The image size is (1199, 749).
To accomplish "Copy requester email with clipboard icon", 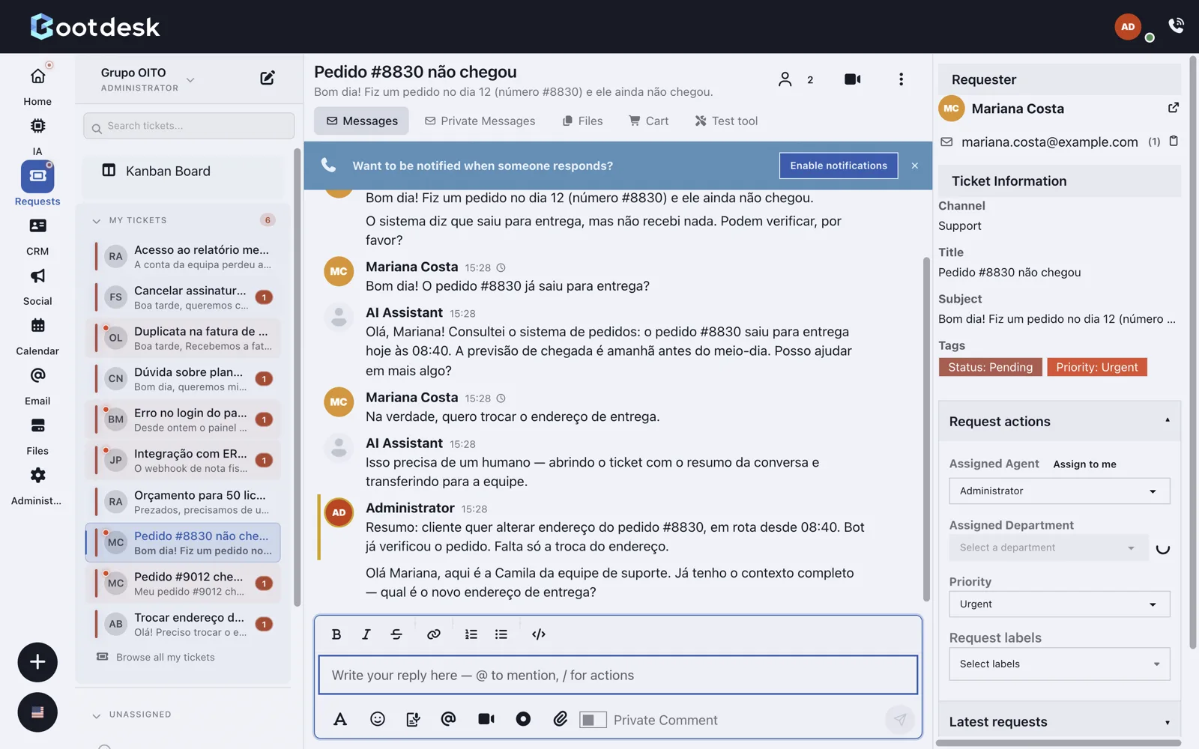I will pyautogui.click(x=1174, y=141).
